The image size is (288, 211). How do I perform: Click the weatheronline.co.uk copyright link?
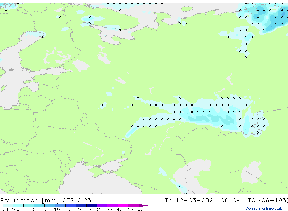264,208
